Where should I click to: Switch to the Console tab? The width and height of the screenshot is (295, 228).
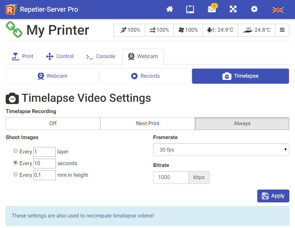click(101, 57)
